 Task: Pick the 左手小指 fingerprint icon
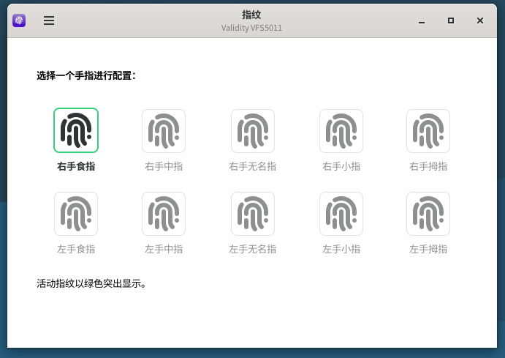tap(341, 214)
